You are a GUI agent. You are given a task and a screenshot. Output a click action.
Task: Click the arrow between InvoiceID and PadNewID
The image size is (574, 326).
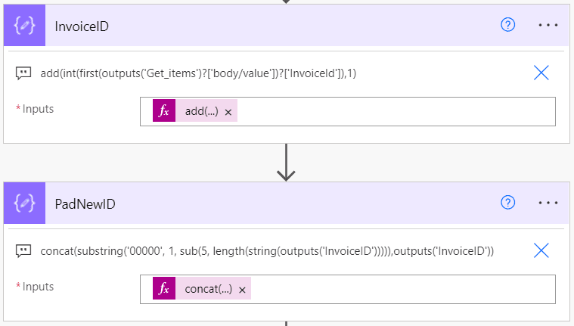286,164
